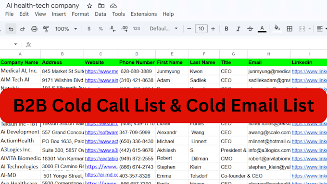Select the Ai Development company cell
Screen dimensions: 327x184
pyautogui.click(x=20, y=132)
